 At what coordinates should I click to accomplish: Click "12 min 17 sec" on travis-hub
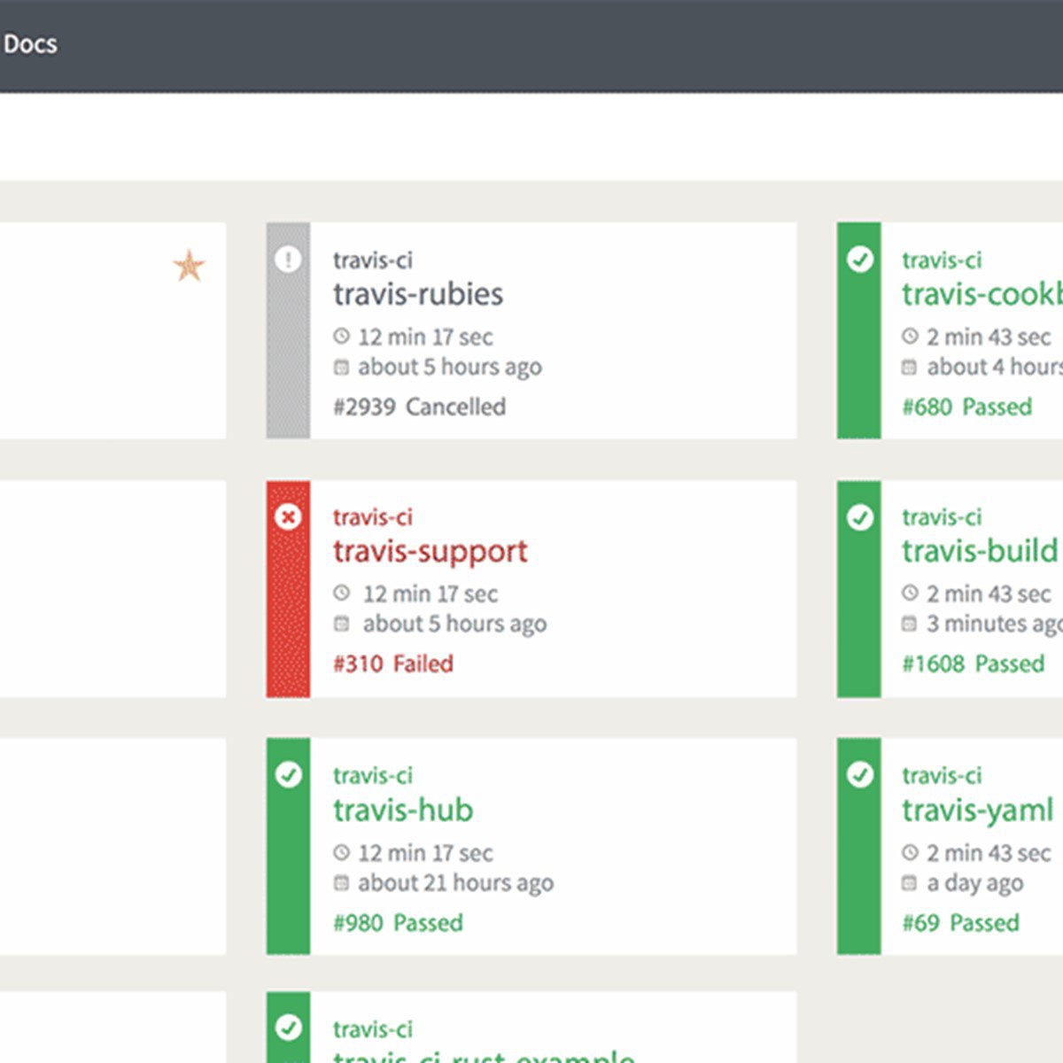point(425,853)
